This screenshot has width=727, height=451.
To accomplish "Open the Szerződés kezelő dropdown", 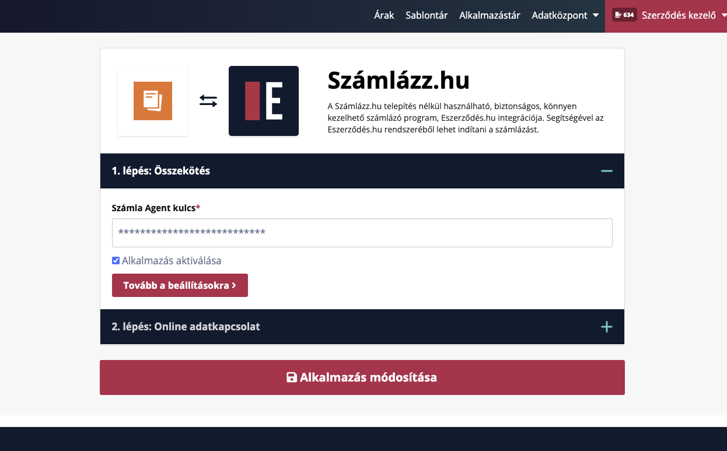I will coord(679,15).
